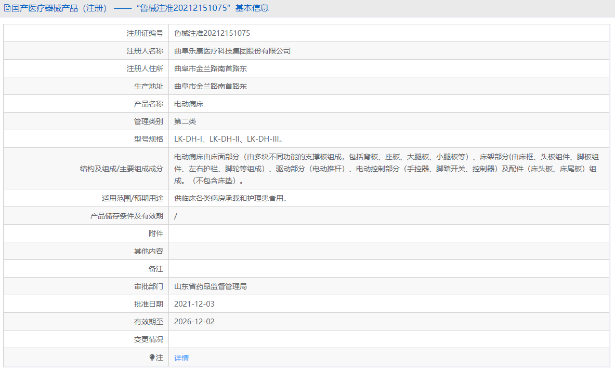
Task: Select the product name 电动病床
Action: pyautogui.click(x=188, y=103)
